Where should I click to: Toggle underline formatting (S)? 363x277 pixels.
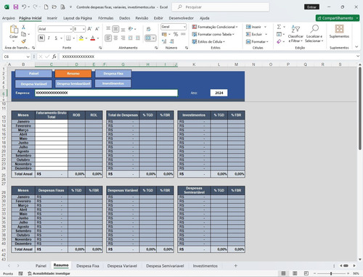point(56,38)
